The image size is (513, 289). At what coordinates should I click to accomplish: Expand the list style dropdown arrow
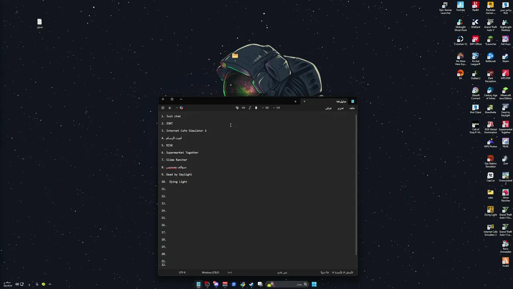[x=263, y=108]
